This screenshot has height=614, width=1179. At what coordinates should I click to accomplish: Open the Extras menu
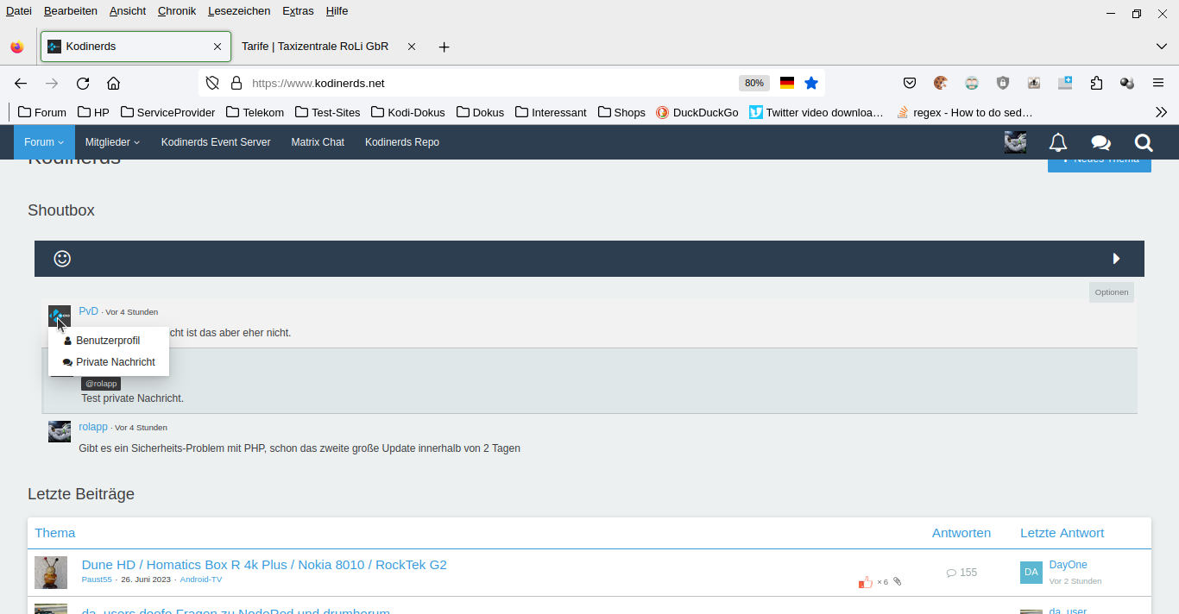(x=298, y=11)
